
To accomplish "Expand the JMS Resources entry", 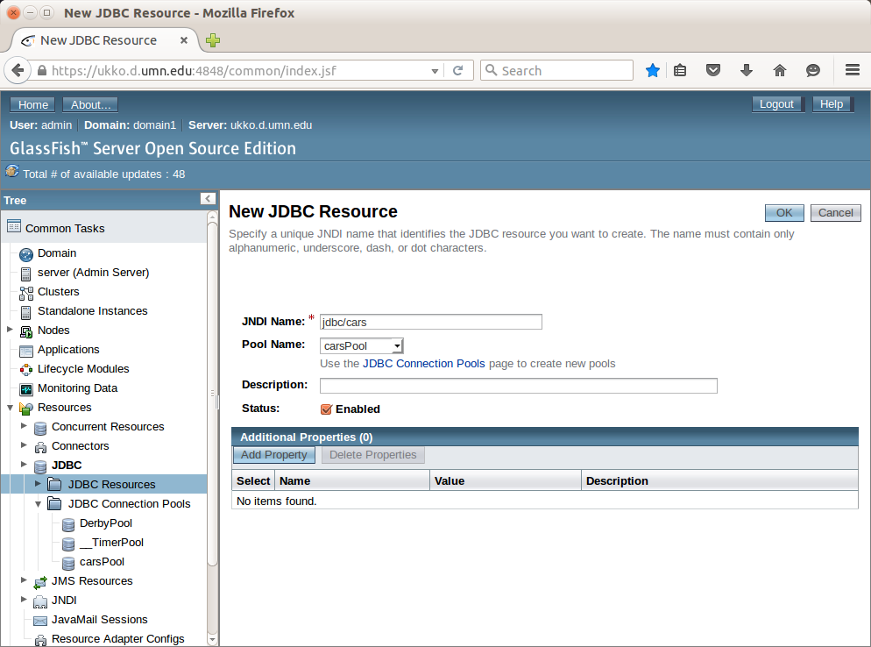I will click(x=24, y=580).
